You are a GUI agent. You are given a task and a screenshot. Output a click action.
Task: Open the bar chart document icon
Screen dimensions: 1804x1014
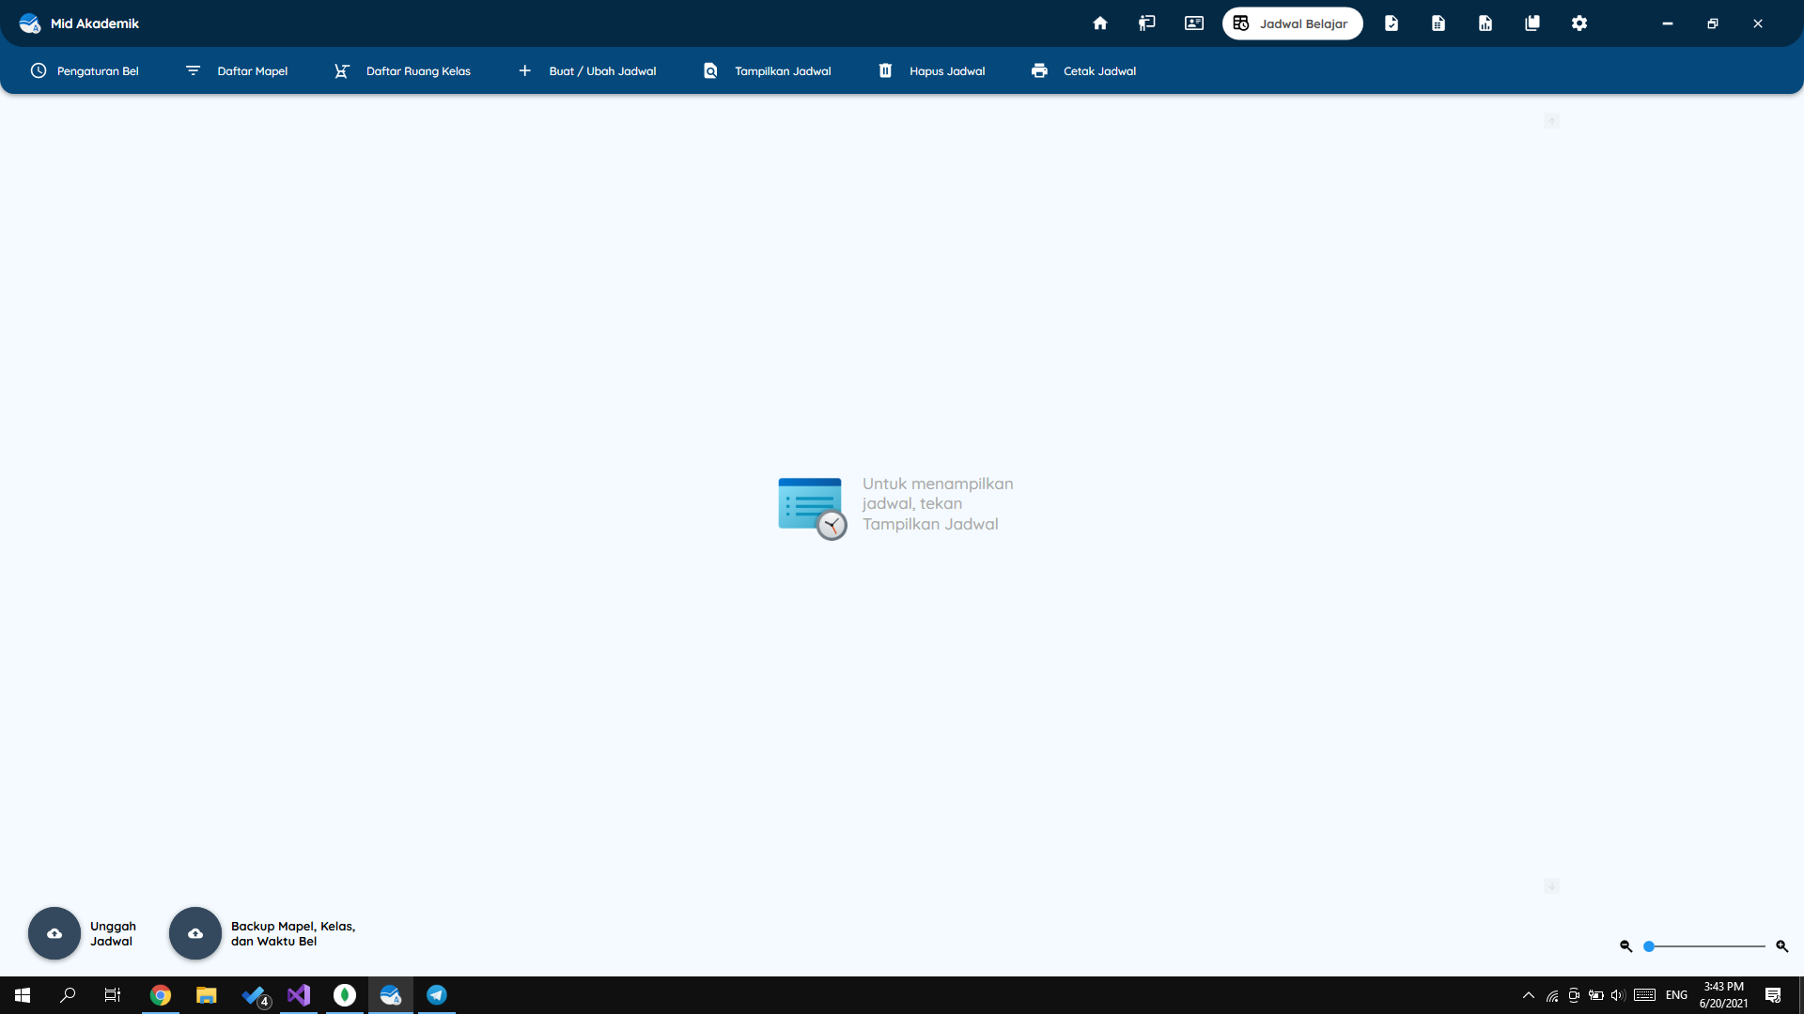click(x=1485, y=23)
